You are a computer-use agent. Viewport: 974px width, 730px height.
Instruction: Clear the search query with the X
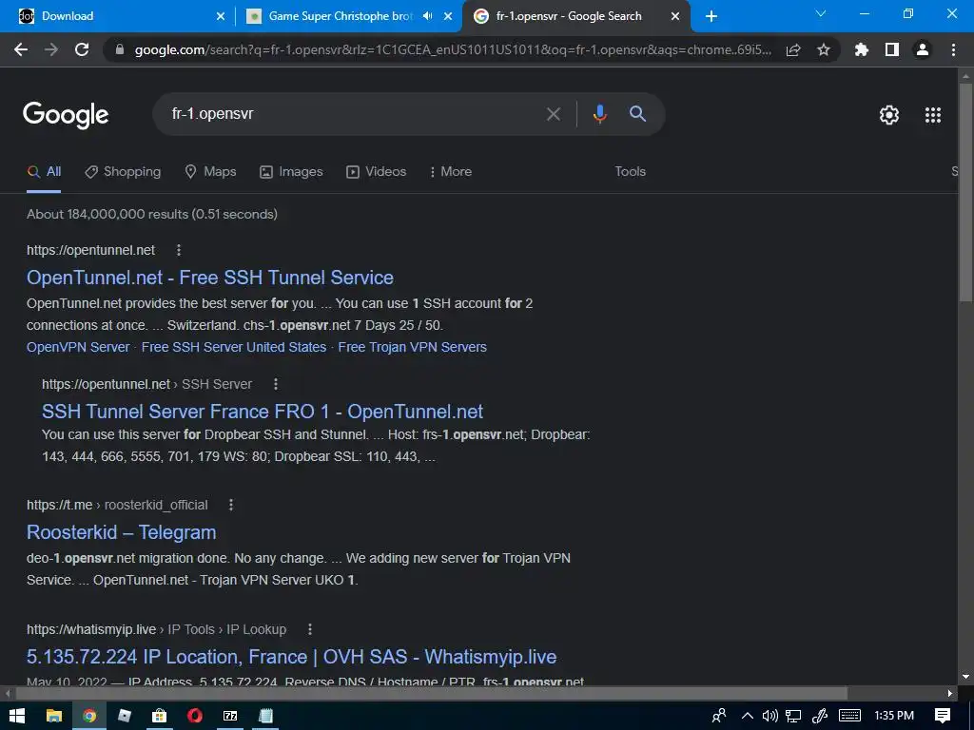553,114
